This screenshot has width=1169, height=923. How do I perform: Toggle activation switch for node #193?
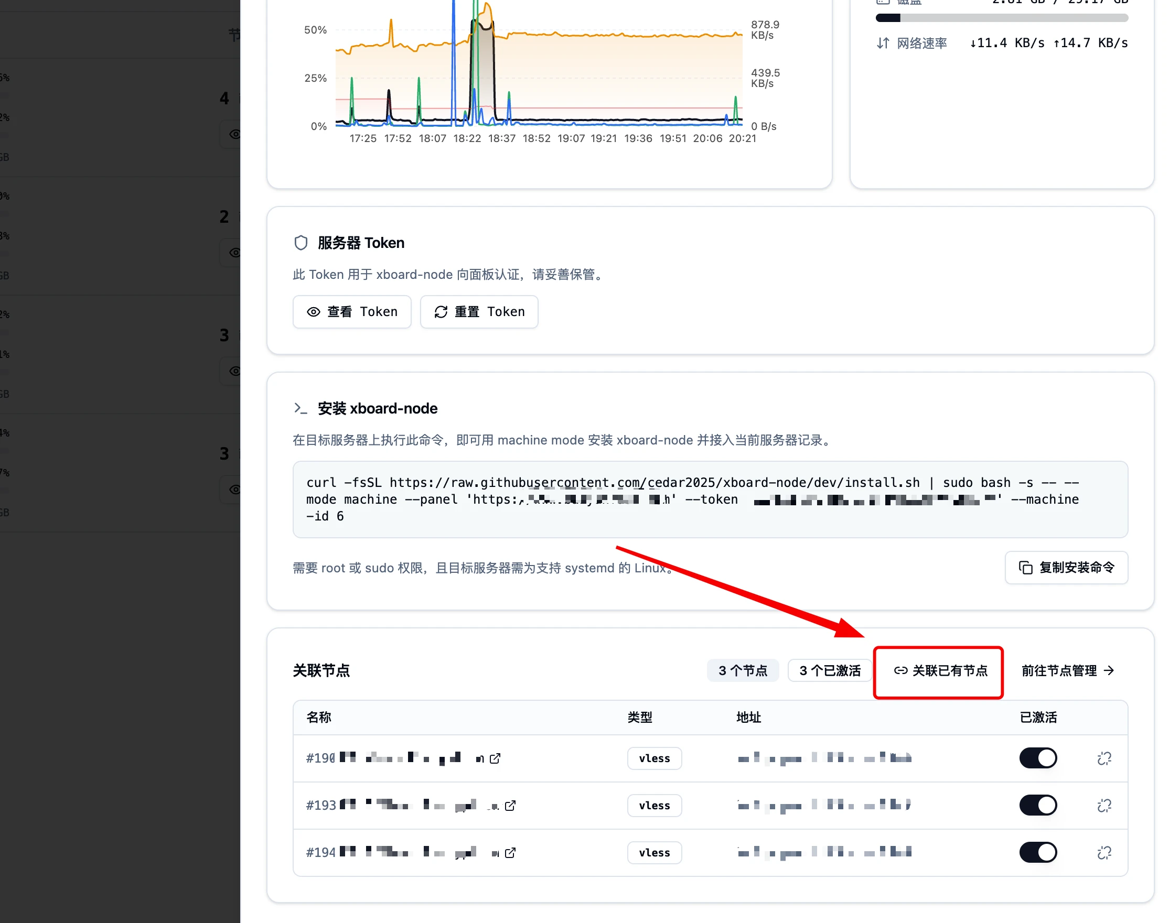[1037, 805]
